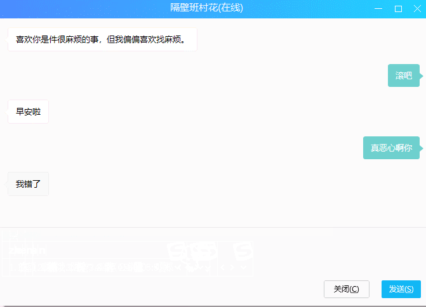Click the 早安啦 received message bubble
The image size is (426, 307).
(x=29, y=112)
